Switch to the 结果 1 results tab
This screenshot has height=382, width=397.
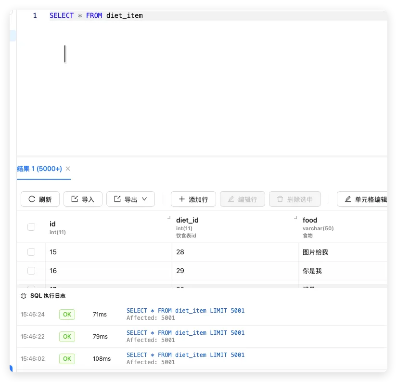(x=38, y=169)
